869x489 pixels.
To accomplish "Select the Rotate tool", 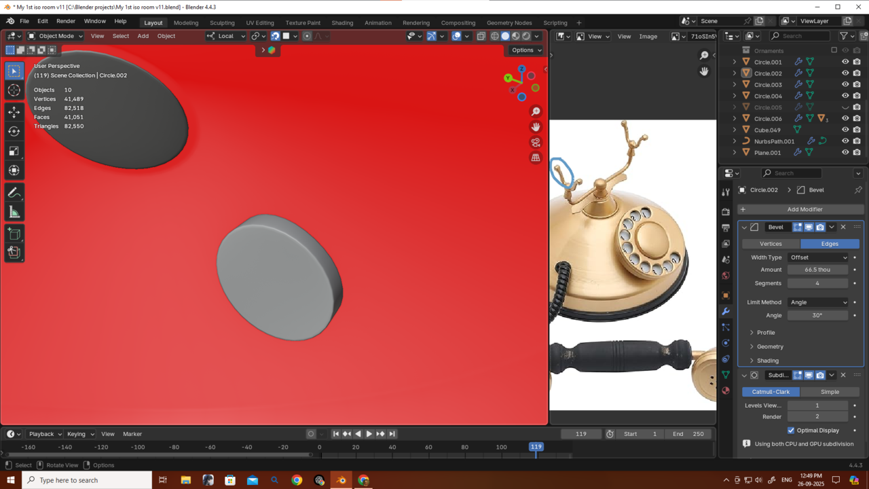I will (14, 131).
